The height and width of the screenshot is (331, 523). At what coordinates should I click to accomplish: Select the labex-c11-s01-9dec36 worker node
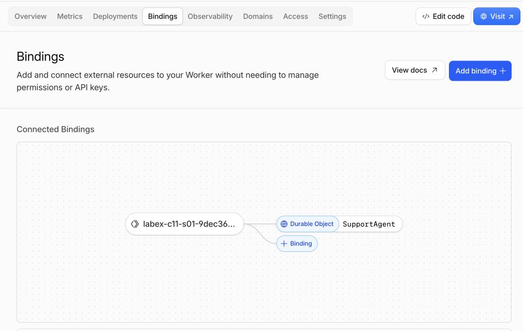(184, 224)
